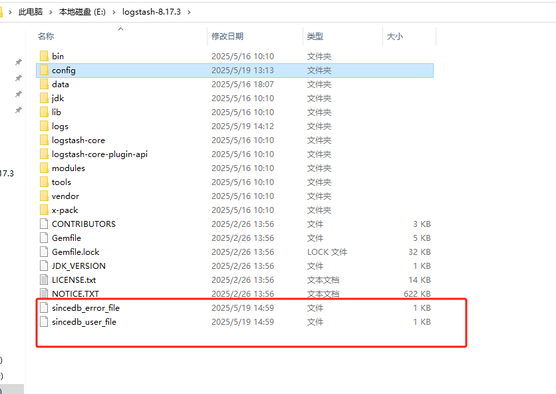Click the data folder icon
Image resolution: width=556 pixels, height=394 pixels.
click(x=44, y=84)
